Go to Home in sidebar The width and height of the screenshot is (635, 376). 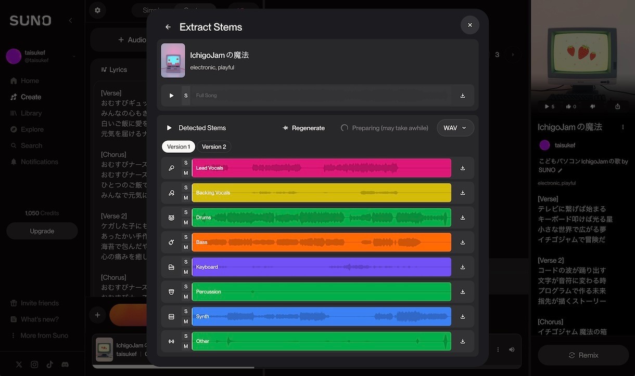coord(25,80)
